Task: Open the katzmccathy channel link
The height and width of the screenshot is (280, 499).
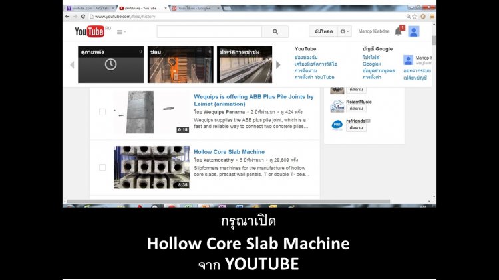Action: (218, 160)
